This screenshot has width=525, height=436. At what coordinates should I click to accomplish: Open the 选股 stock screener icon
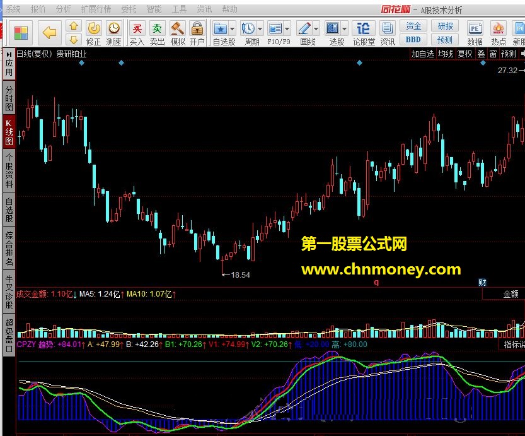[x=333, y=29]
